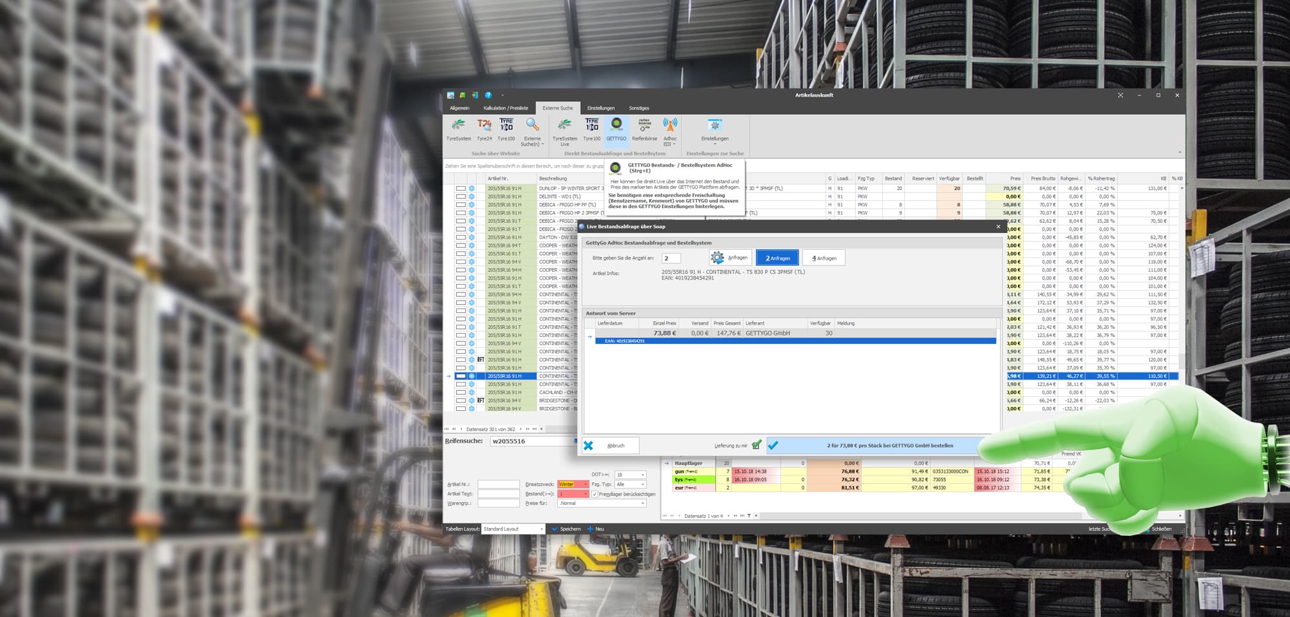
Task: Toggle Fremdlager berücksichtigen checkbox
Action: 595,494
